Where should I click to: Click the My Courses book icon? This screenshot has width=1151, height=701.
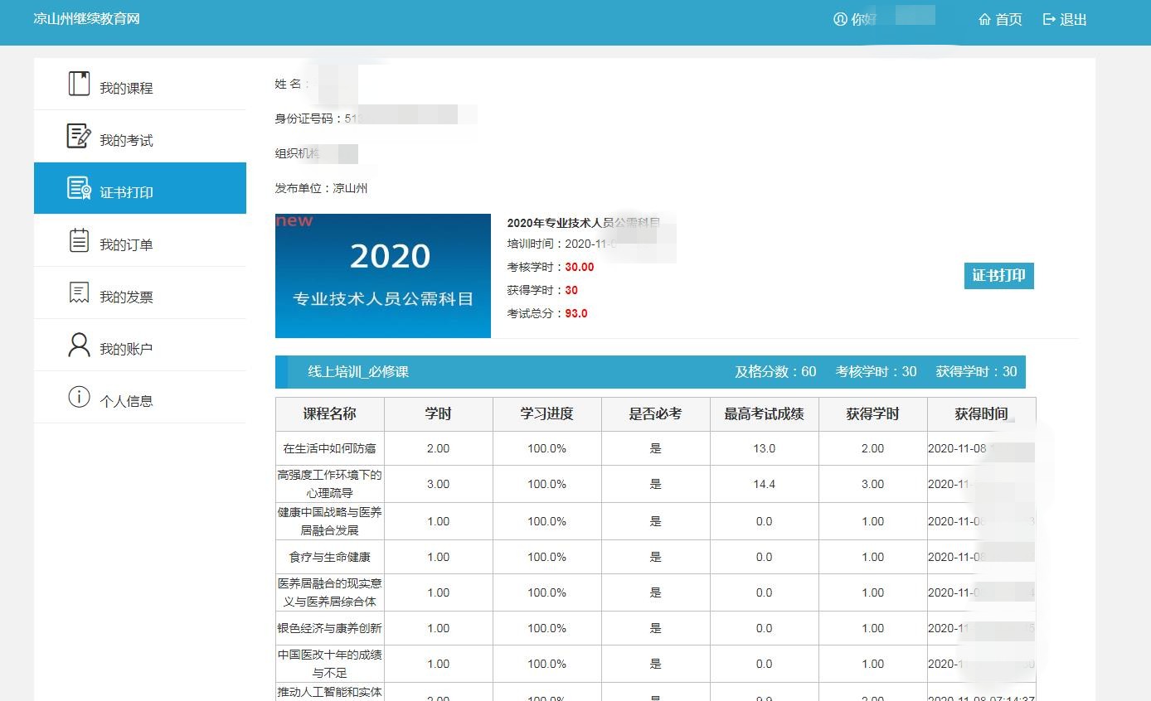pos(79,85)
